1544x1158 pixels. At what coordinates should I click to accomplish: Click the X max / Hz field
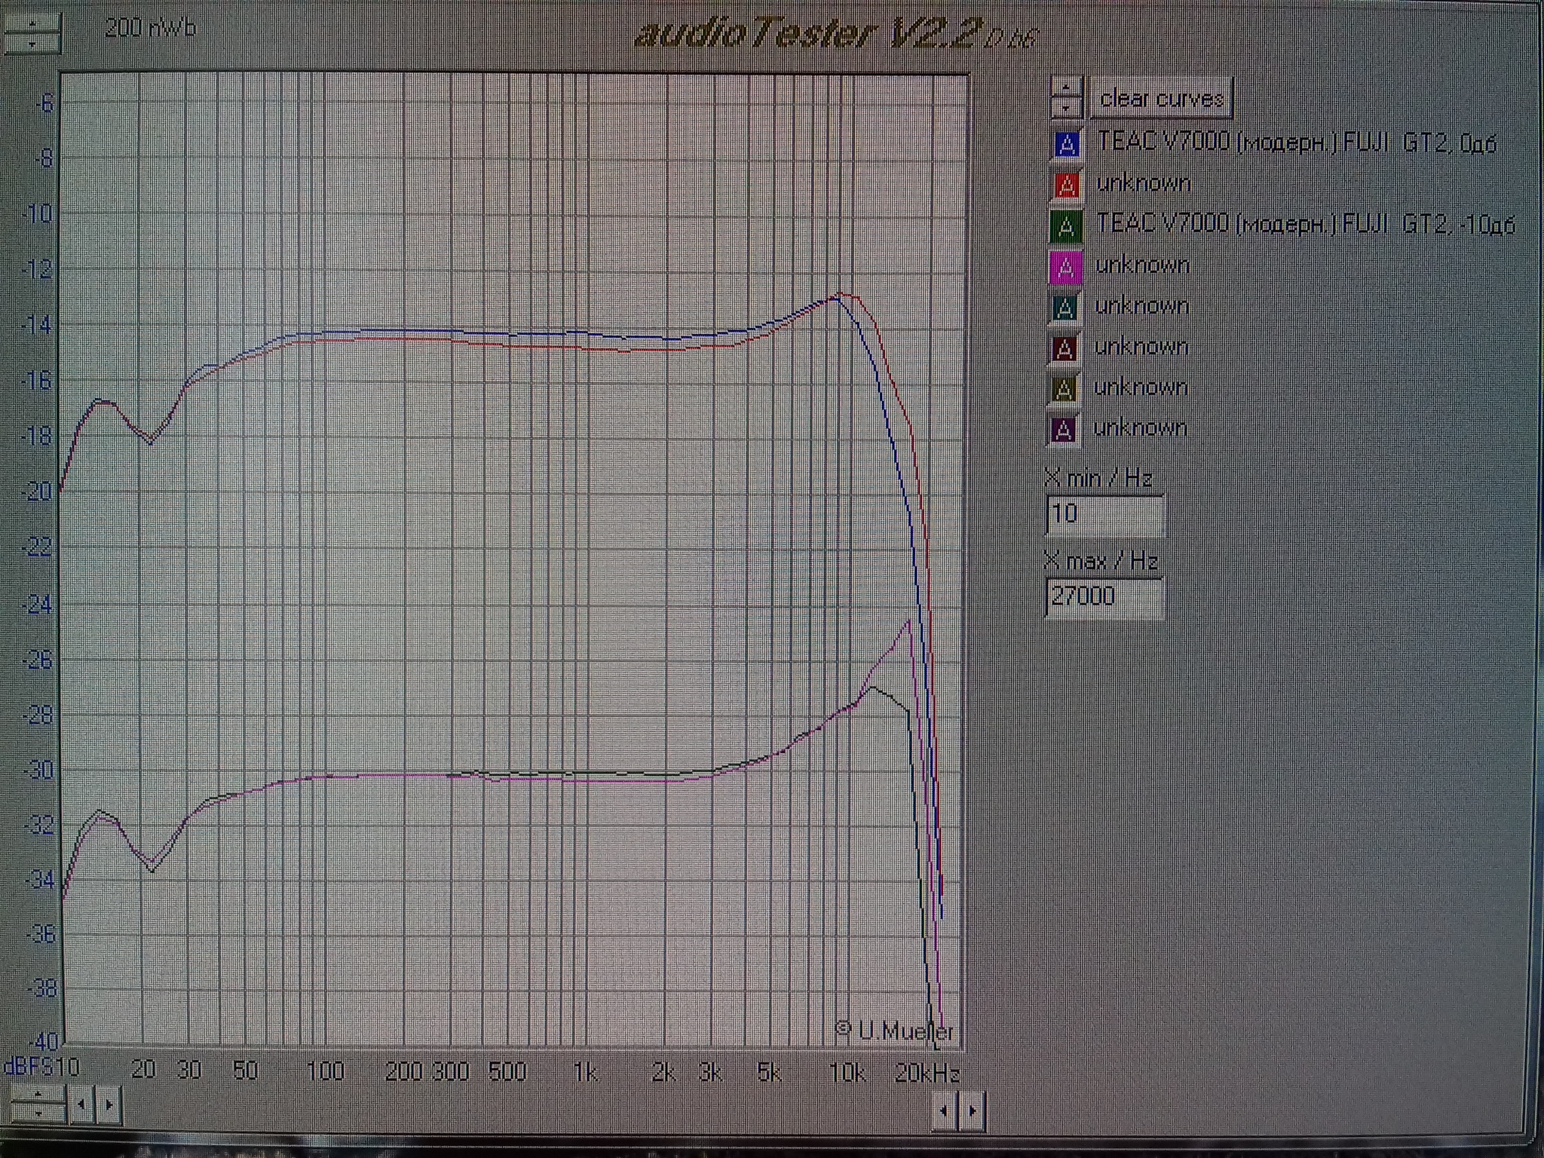coord(1104,597)
